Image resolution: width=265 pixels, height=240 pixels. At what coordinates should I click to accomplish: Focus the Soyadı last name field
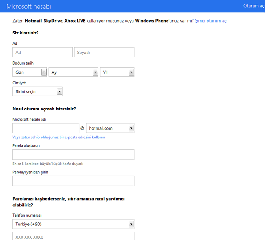click(x=104, y=52)
